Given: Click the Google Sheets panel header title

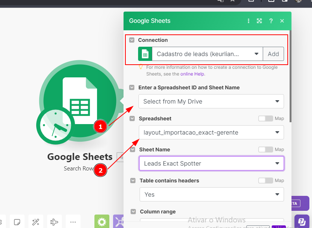Looking at the screenshot, I should pyautogui.click(x=150, y=21).
